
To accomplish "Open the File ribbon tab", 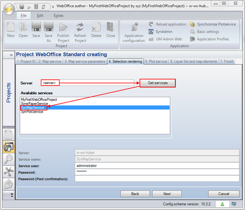I will pos(24,15).
